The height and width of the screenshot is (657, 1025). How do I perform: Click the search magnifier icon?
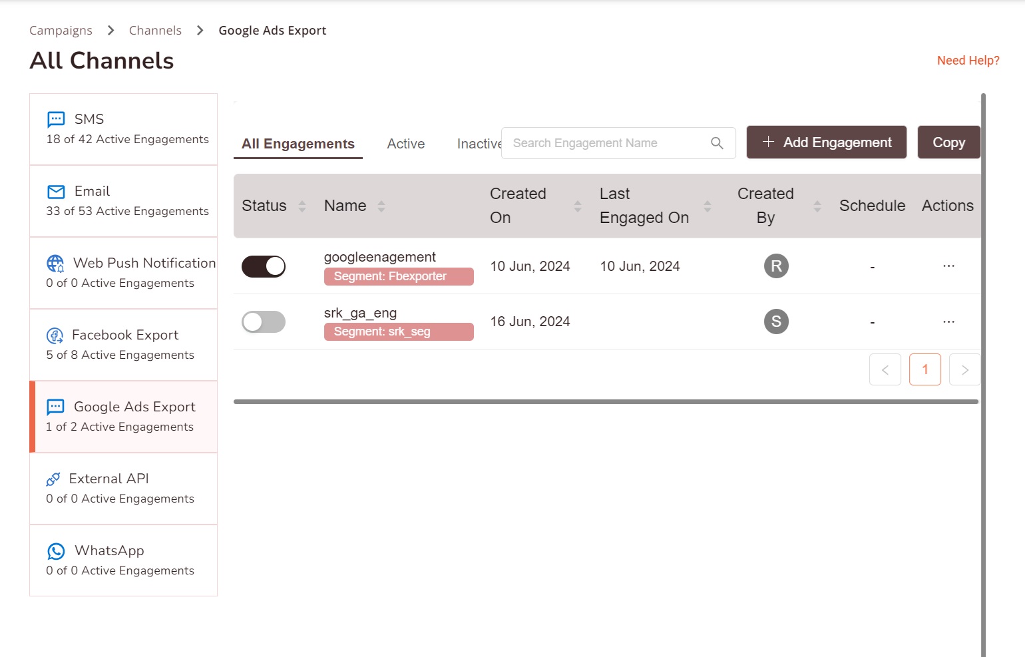(717, 143)
